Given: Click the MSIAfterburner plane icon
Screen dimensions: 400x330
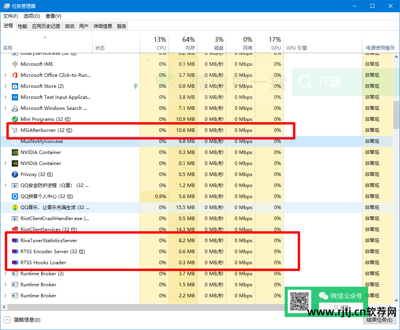Looking at the screenshot, I should coord(15,130).
